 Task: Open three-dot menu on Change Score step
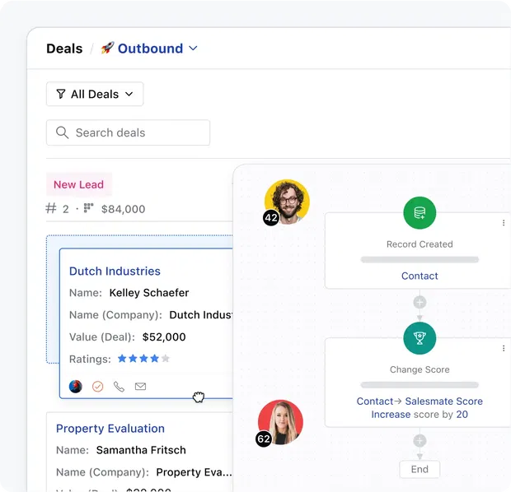coord(504,349)
